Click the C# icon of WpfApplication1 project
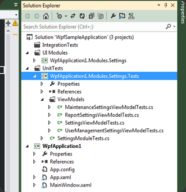The height and width of the screenshot is (192, 186). 37,146
